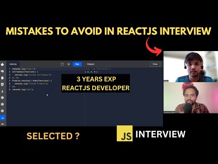Click the "Inside Promise" log line
Image resolution: width=218 pixels, height=164 pixels.
31,84
